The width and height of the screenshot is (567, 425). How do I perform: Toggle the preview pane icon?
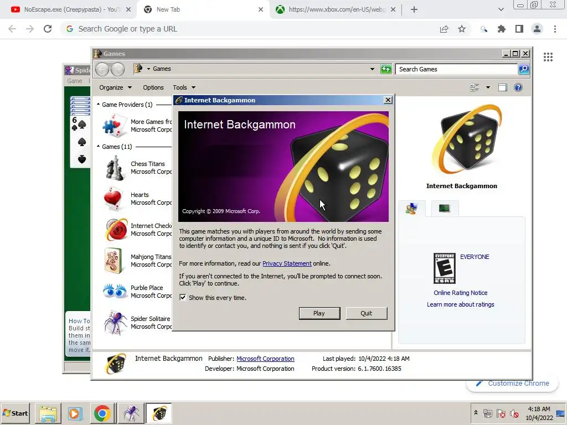pos(503,87)
